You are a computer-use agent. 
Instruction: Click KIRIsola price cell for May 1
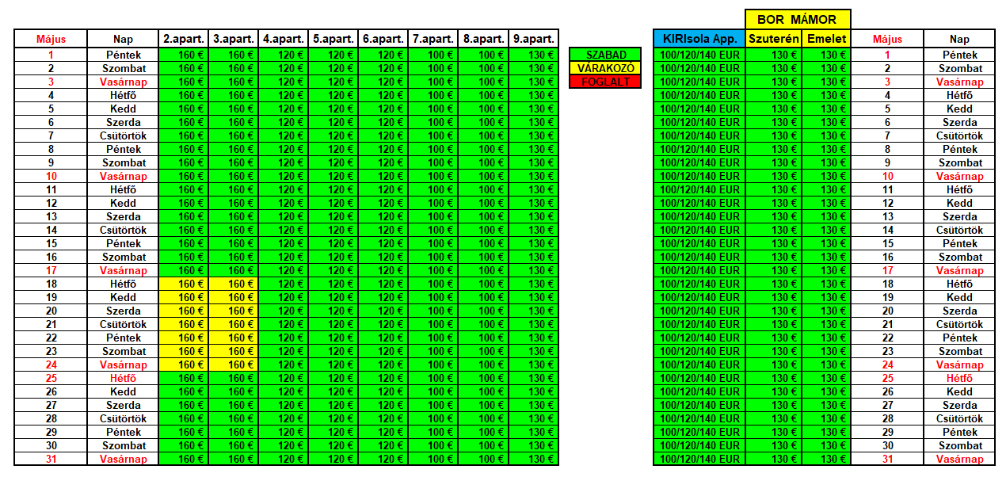click(699, 55)
